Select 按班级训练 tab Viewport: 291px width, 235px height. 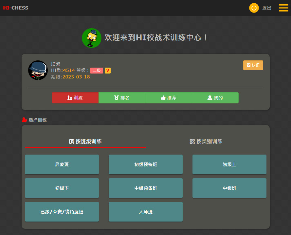[85, 141]
